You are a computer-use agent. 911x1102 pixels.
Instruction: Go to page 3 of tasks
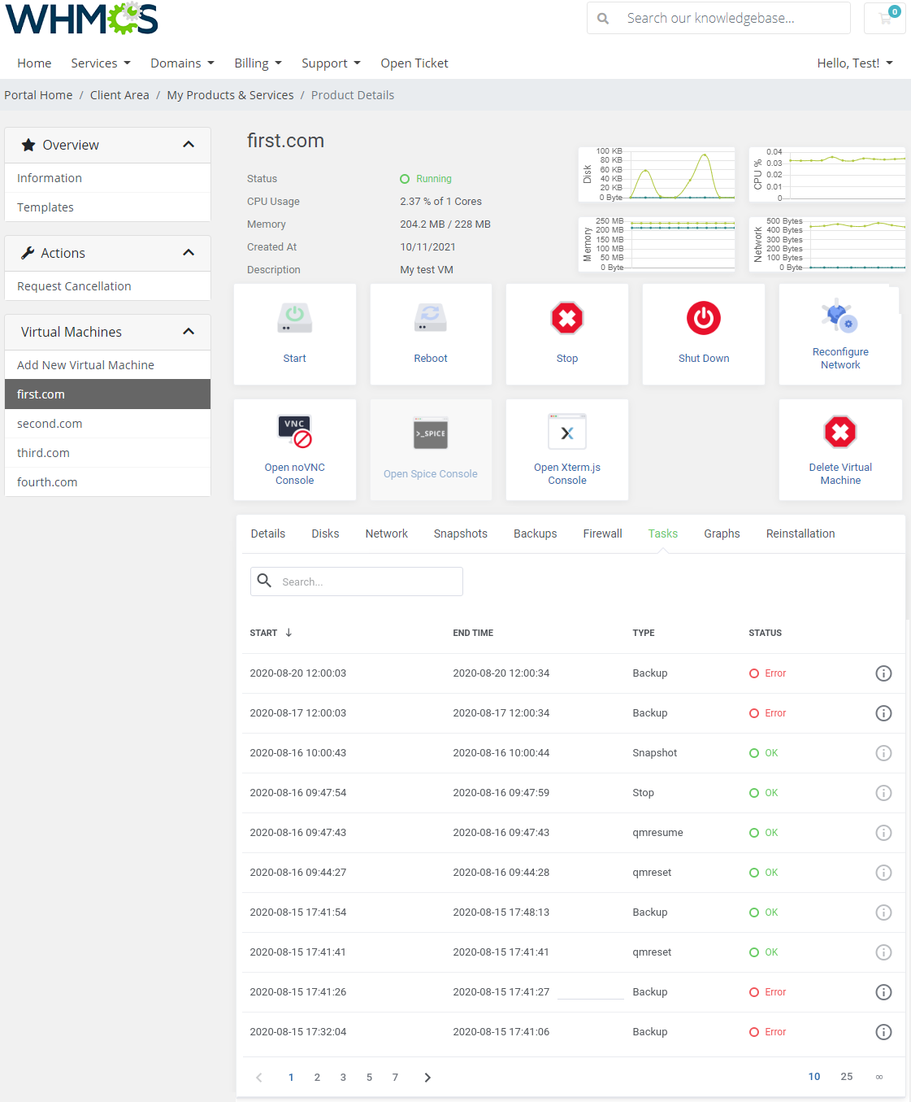(x=343, y=1078)
